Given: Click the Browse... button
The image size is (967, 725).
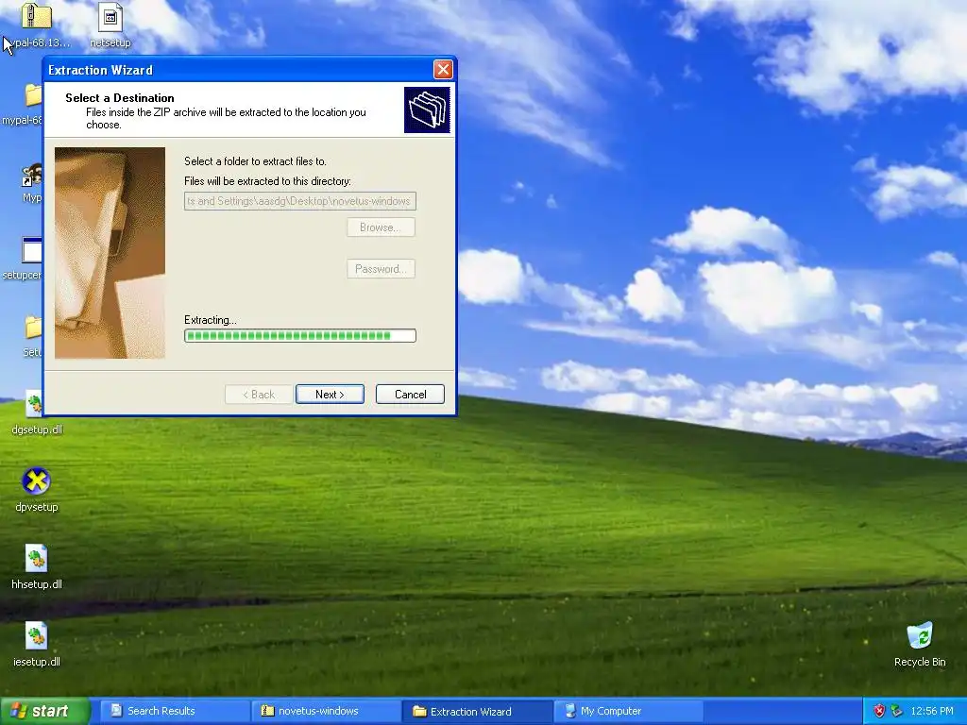Looking at the screenshot, I should coord(381,228).
